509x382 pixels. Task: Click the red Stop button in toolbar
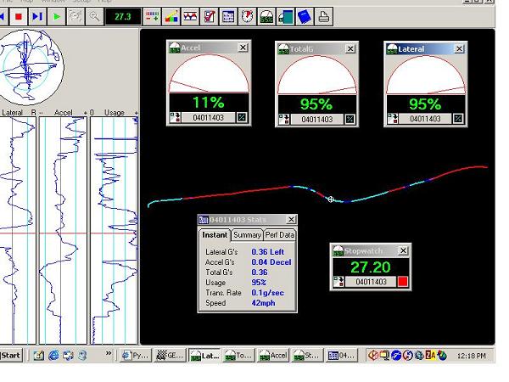(18, 16)
